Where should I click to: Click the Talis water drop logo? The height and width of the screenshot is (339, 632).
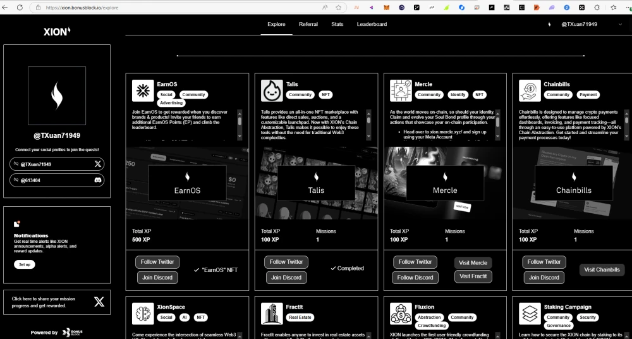pyautogui.click(x=272, y=91)
